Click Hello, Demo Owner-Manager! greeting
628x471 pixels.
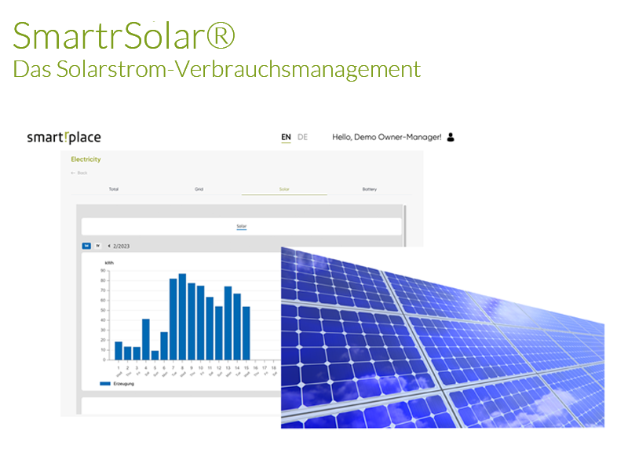pyautogui.click(x=387, y=137)
